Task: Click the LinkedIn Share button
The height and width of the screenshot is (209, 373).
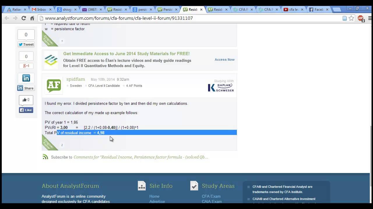Action: click(x=26, y=88)
